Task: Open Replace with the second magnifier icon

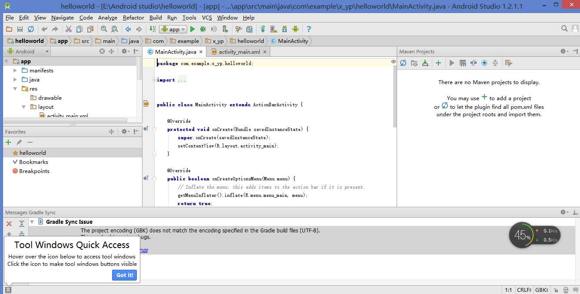Action: [x=114, y=29]
